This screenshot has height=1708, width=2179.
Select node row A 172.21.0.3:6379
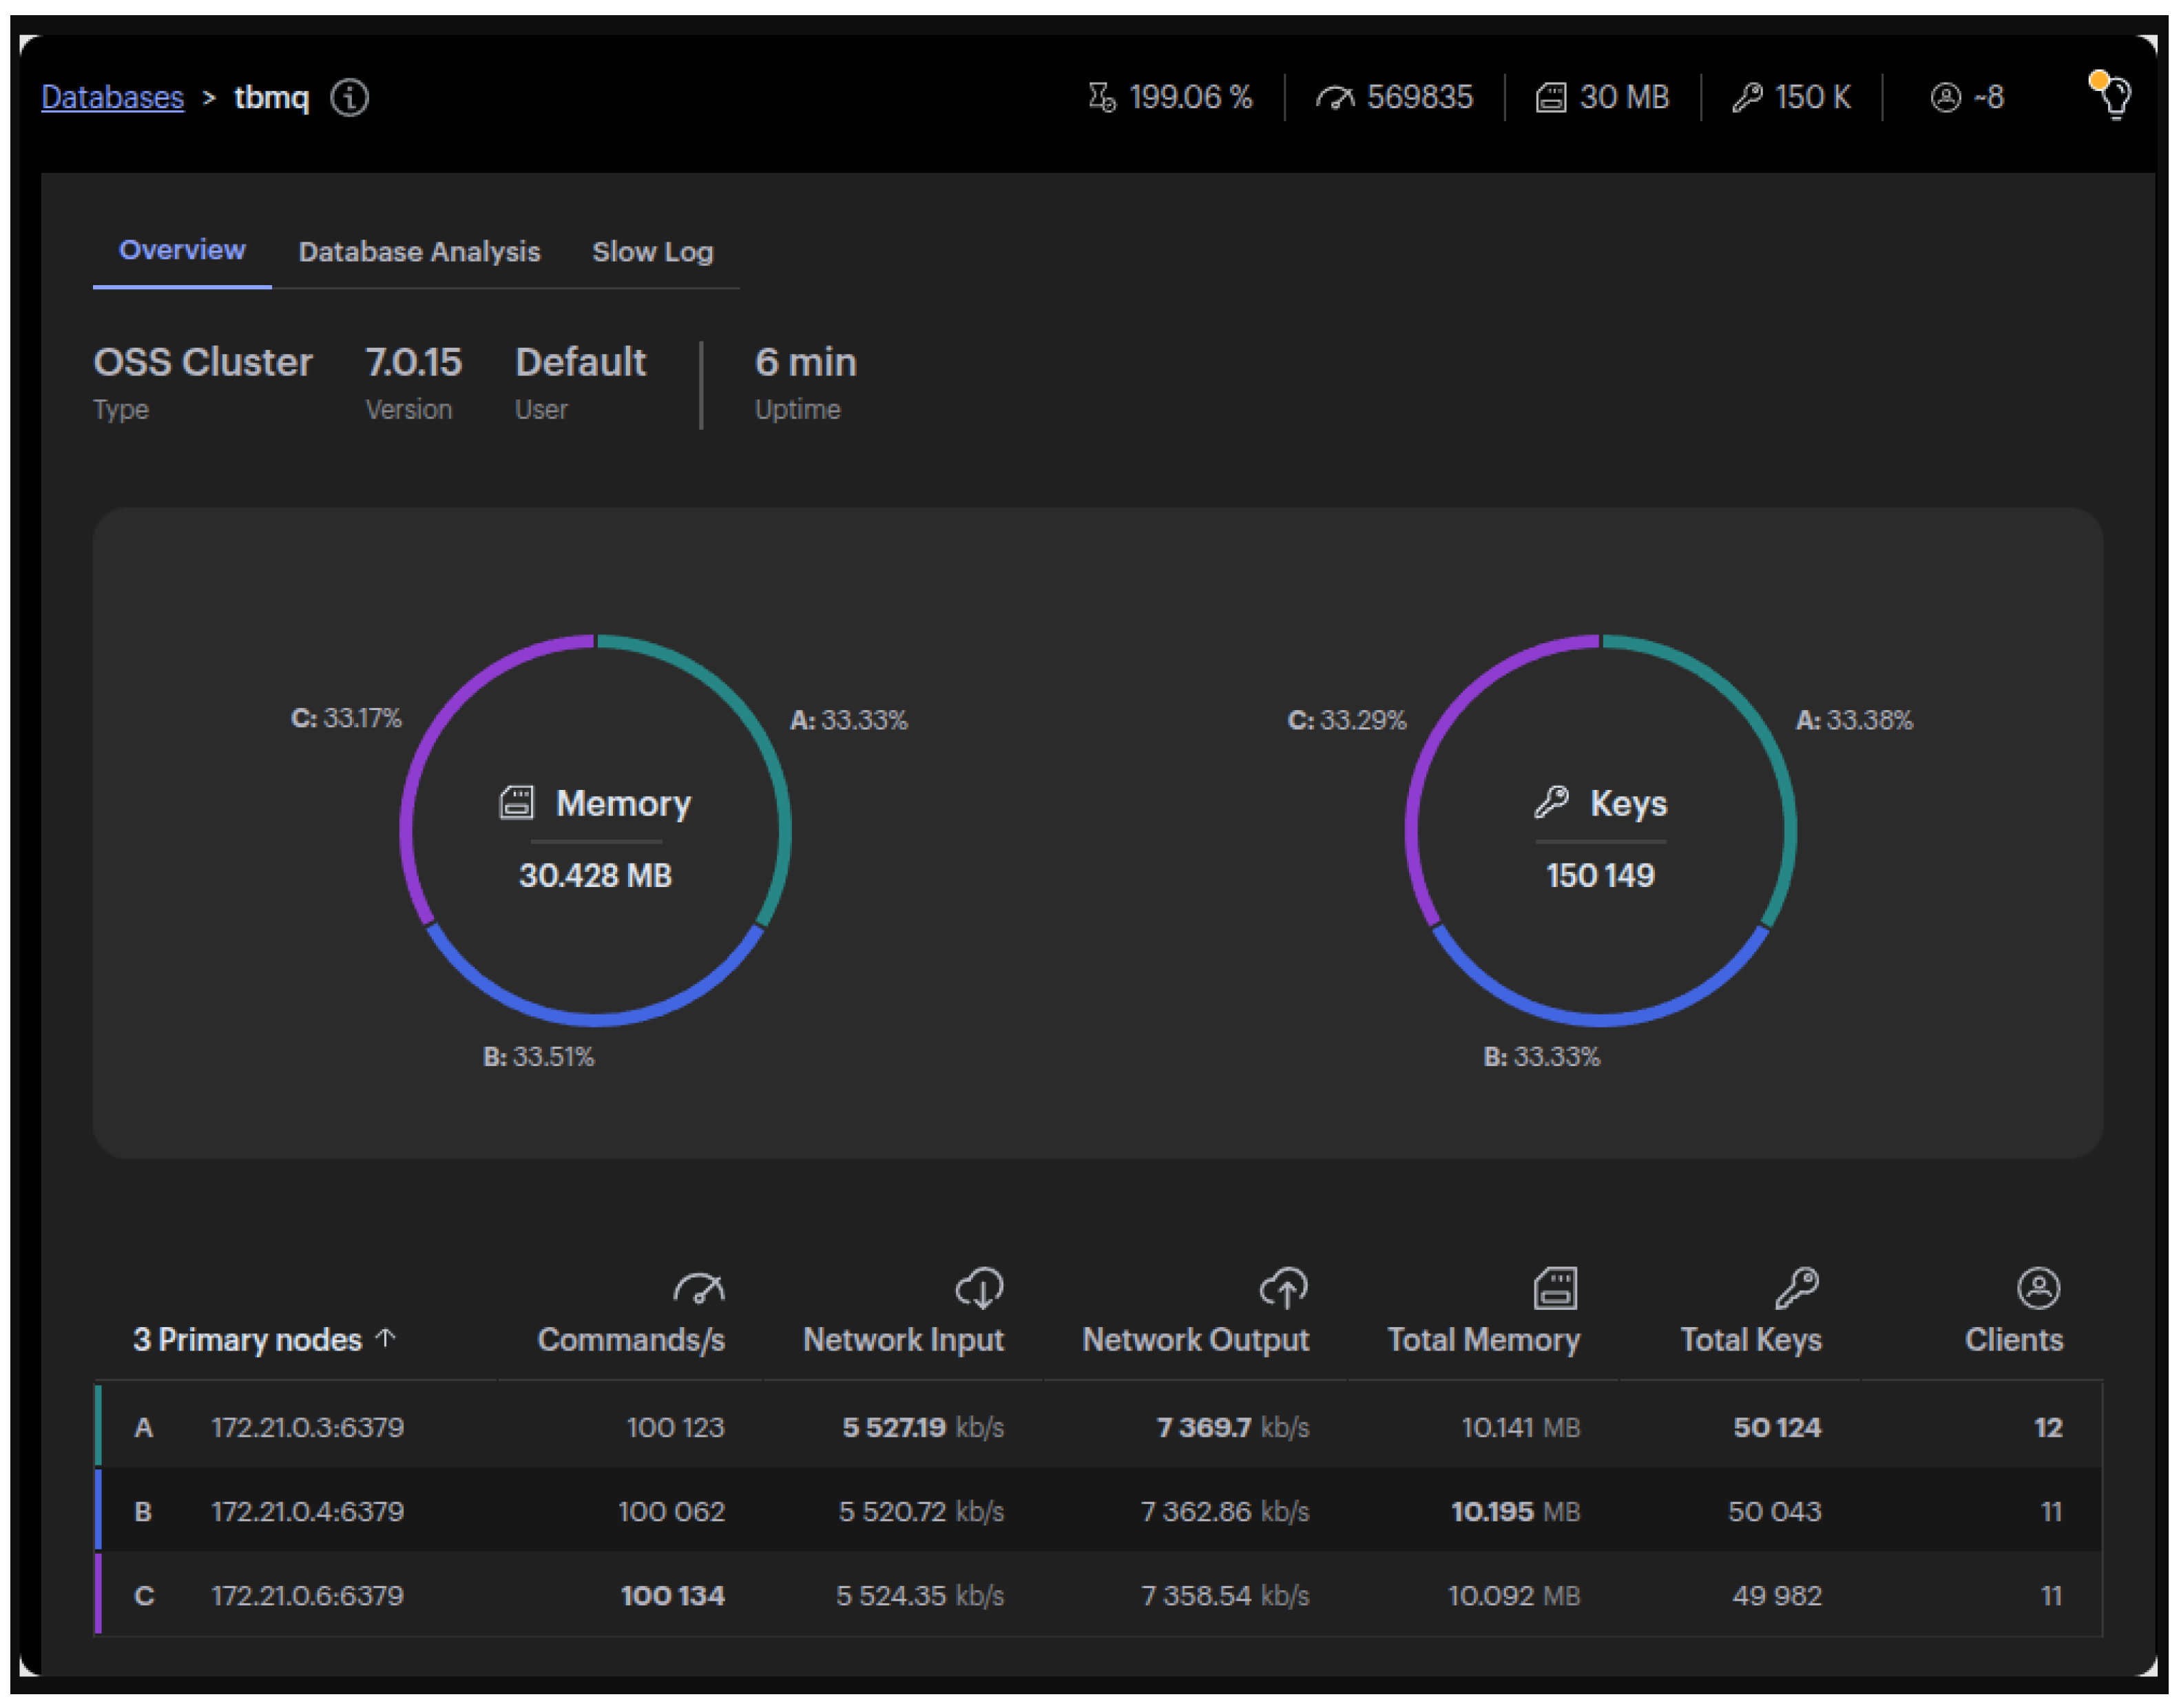click(x=307, y=1428)
